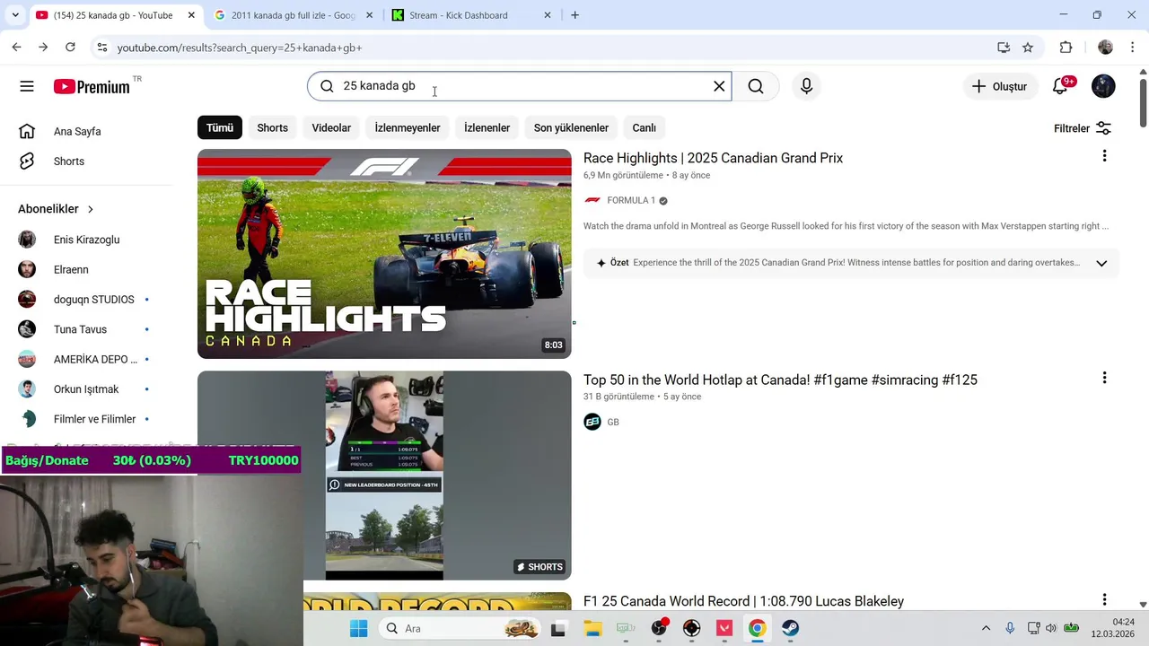
Task: Open F1 25 Canada World Record title
Action: click(743, 601)
